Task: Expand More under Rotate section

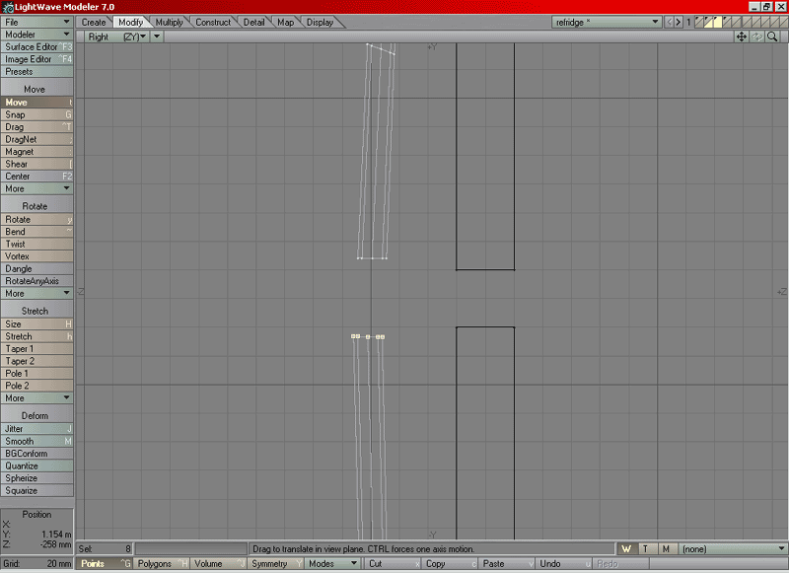Action: tap(36, 293)
